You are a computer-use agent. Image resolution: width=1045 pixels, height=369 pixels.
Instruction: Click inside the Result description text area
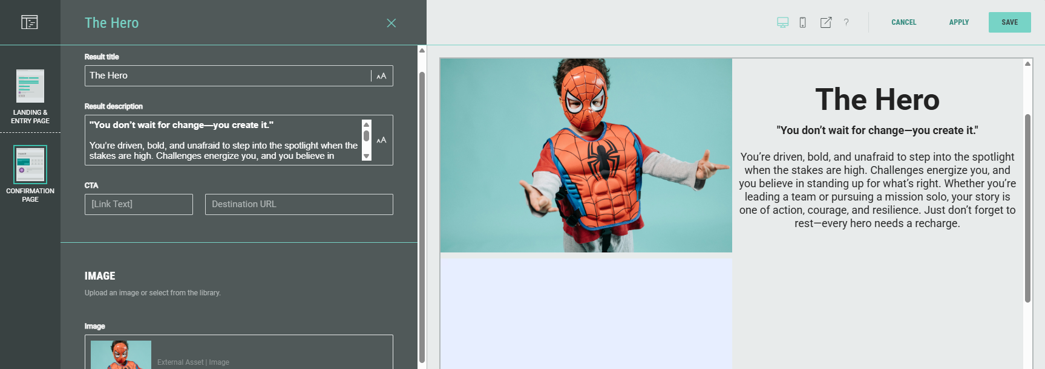[224, 140]
